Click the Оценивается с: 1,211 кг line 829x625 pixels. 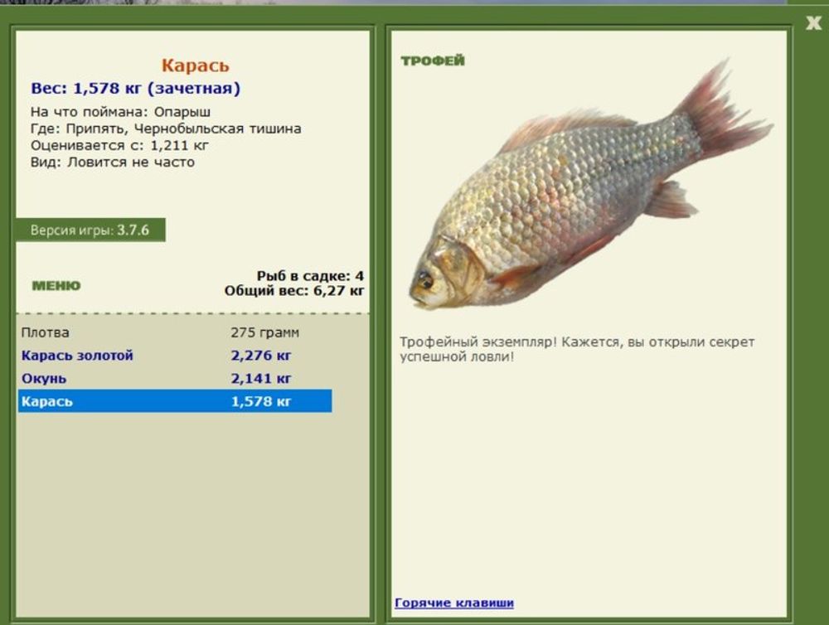tap(119, 145)
